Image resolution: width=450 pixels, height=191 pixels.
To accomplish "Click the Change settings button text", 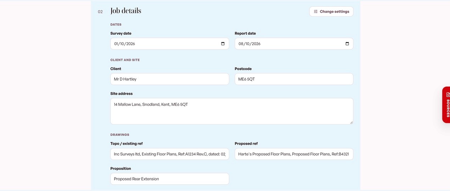I will pos(334,12).
